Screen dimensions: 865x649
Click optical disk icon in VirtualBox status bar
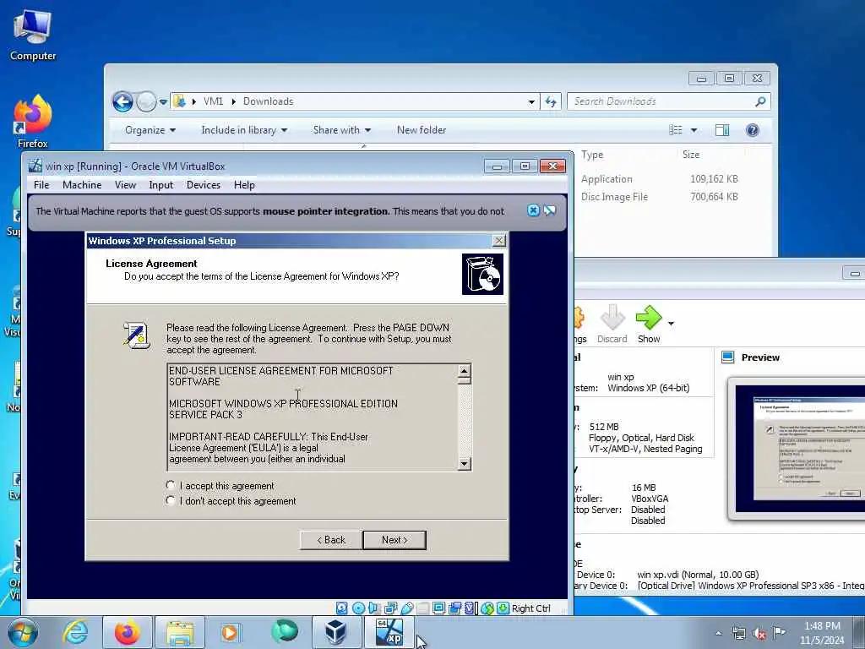click(x=358, y=608)
